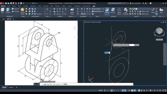167x94 pixels.
Task: Select the Group tool
Action: tap(153, 11)
